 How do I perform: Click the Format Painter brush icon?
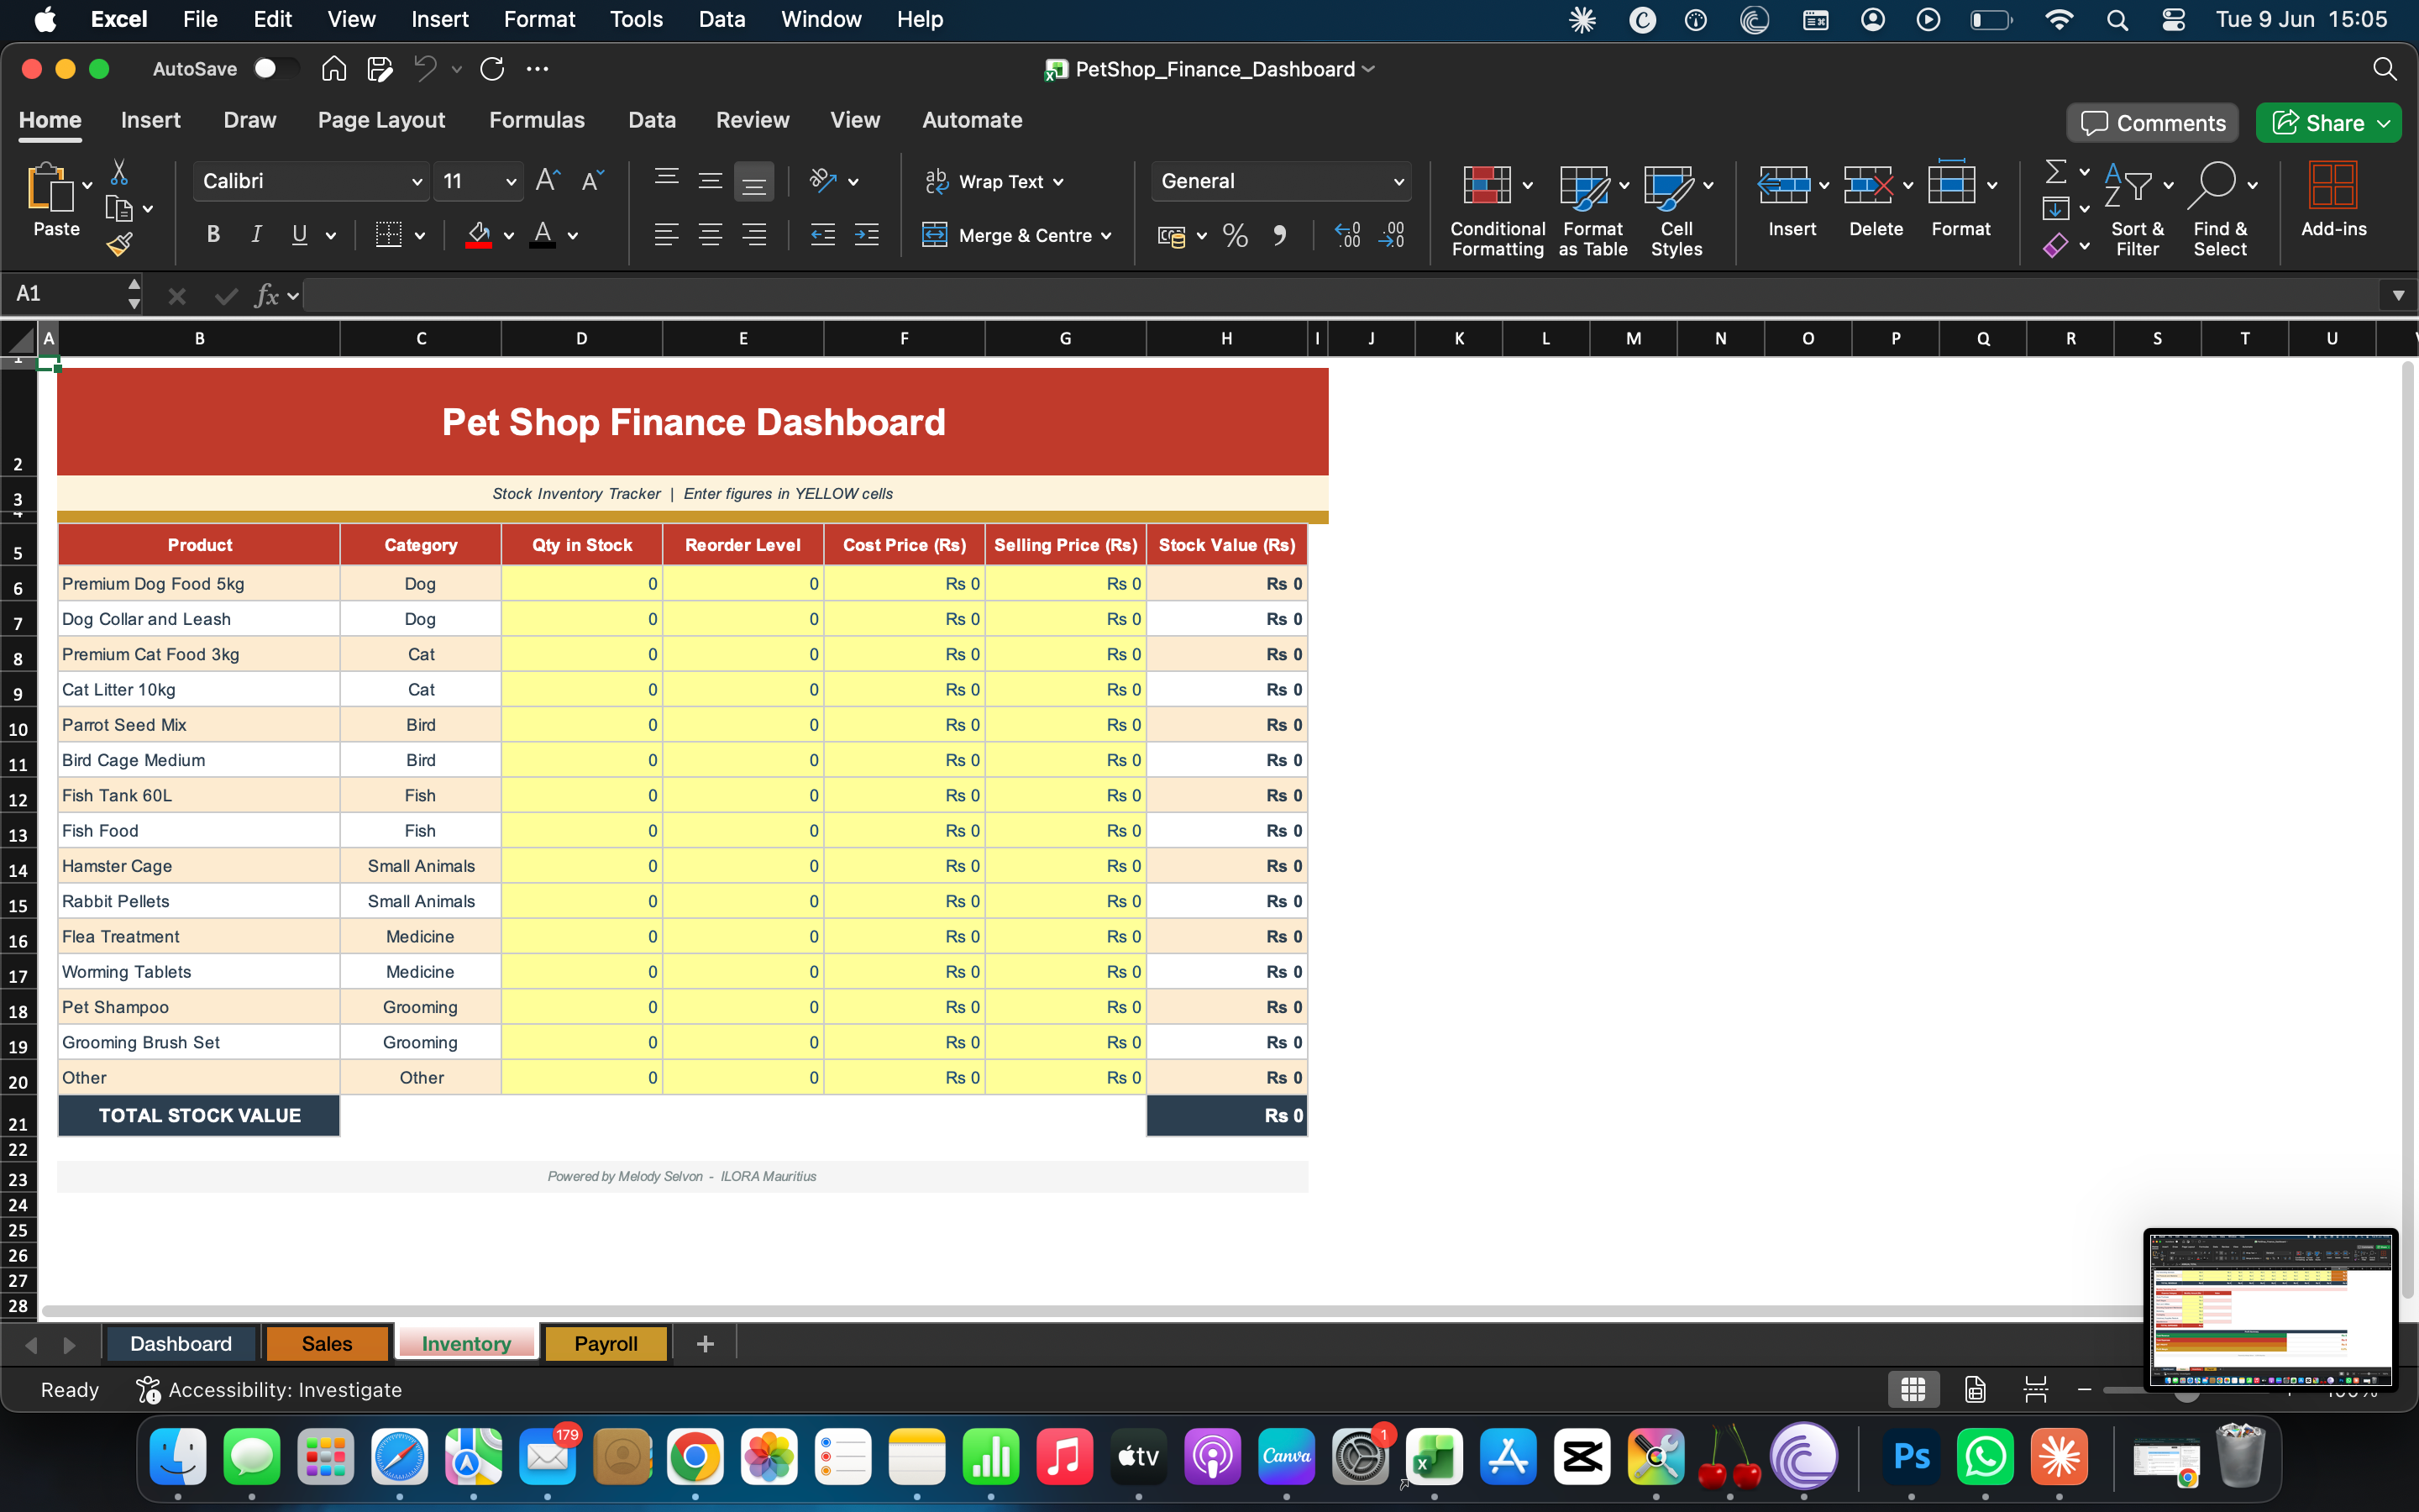click(x=119, y=244)
